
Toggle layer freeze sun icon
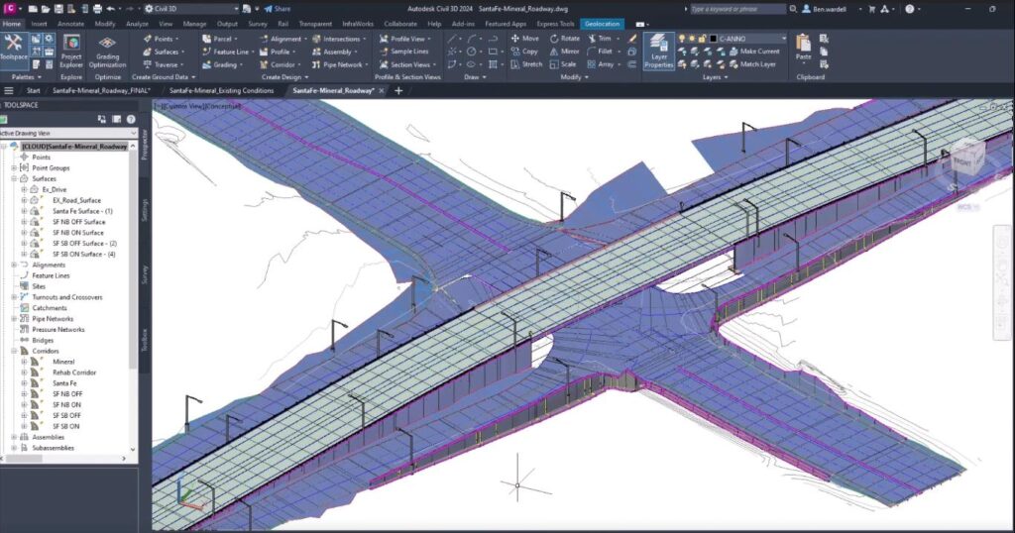(x=691, y=39)
